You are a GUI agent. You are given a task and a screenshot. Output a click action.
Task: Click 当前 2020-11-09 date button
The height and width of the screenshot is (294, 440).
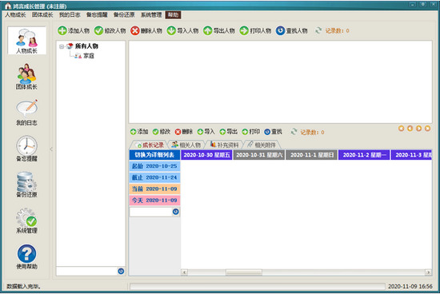pyautogui.click(x=154, y=189)
